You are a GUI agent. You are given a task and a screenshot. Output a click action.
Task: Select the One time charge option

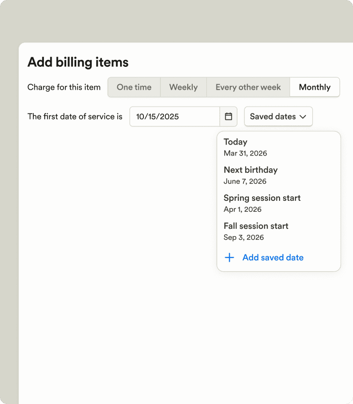coord(134,87)
